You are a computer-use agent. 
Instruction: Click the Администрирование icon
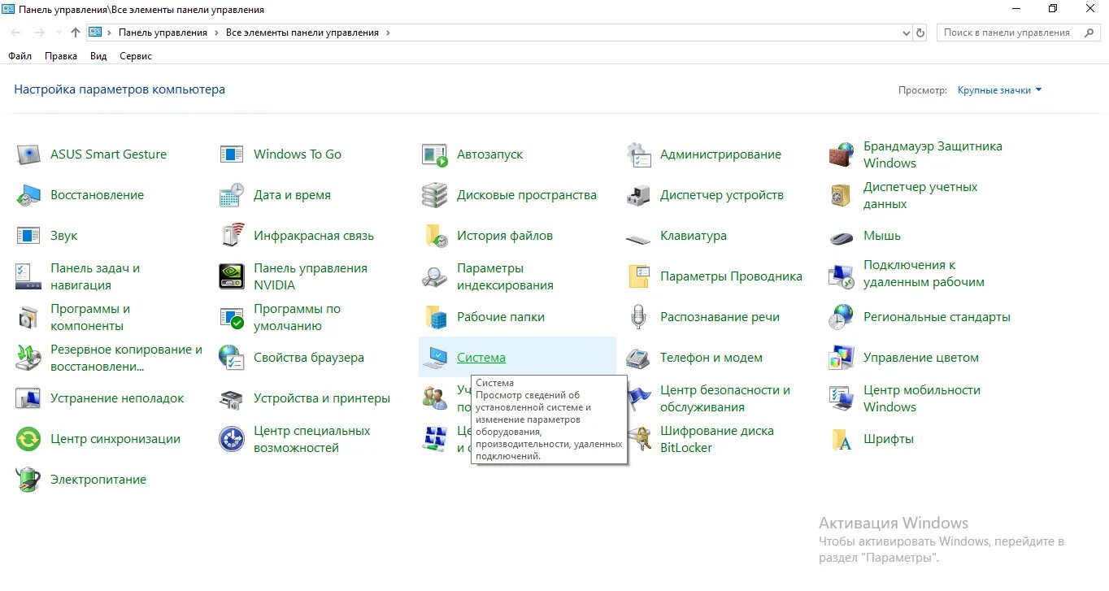pos(638,154)
